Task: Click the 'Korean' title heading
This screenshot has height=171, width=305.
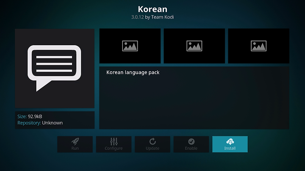Action: pos(152,9)
